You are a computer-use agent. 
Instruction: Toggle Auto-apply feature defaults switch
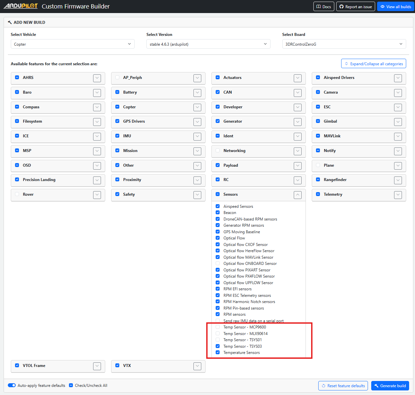[12, 385]
